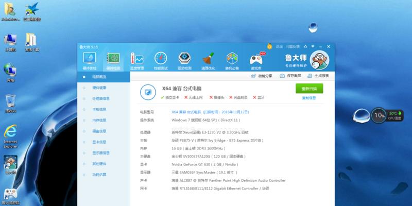Click the 10% usage circle on desktop widget

(x=379, y=115)
